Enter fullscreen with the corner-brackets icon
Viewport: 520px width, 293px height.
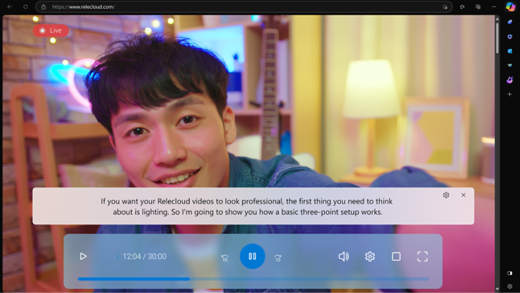pyautogui.click(x=423, y=256)
